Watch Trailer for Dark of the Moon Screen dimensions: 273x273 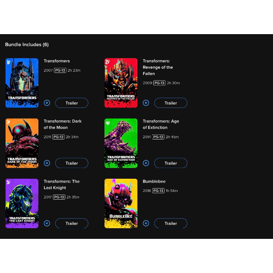point(72,163)
